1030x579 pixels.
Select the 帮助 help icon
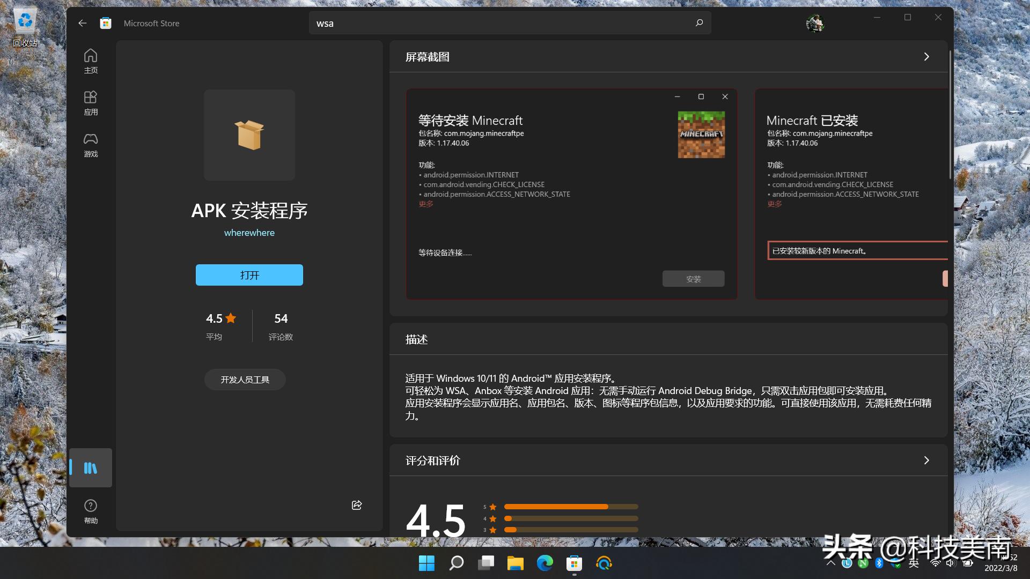click(90, 508)
